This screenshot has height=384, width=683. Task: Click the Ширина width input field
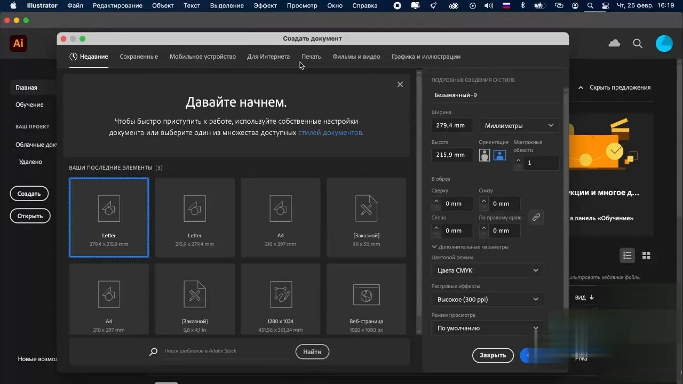tap(453, 125)
